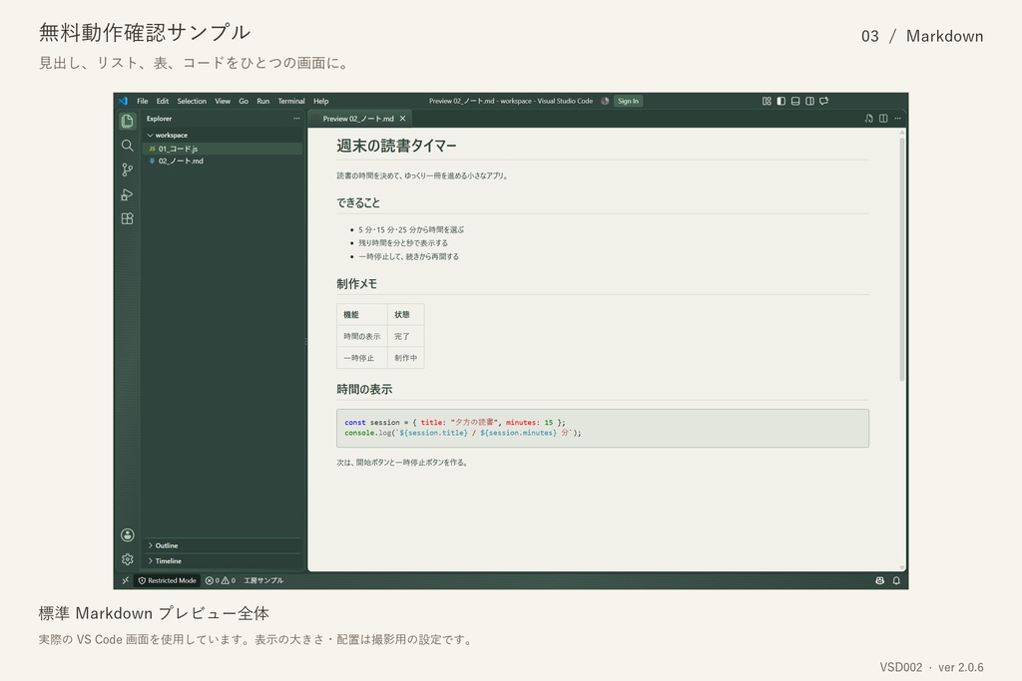Open the Help menu
The height and width of the screenshot is (681, 1022).
[x=320, y=101]
